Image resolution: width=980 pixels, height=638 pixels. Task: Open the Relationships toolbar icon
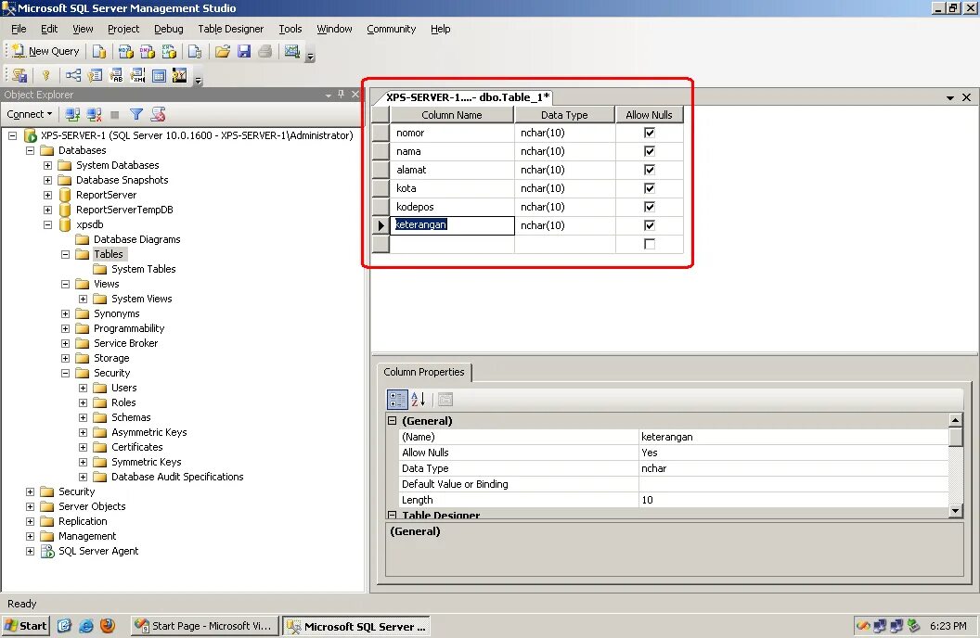click(73, 75)
